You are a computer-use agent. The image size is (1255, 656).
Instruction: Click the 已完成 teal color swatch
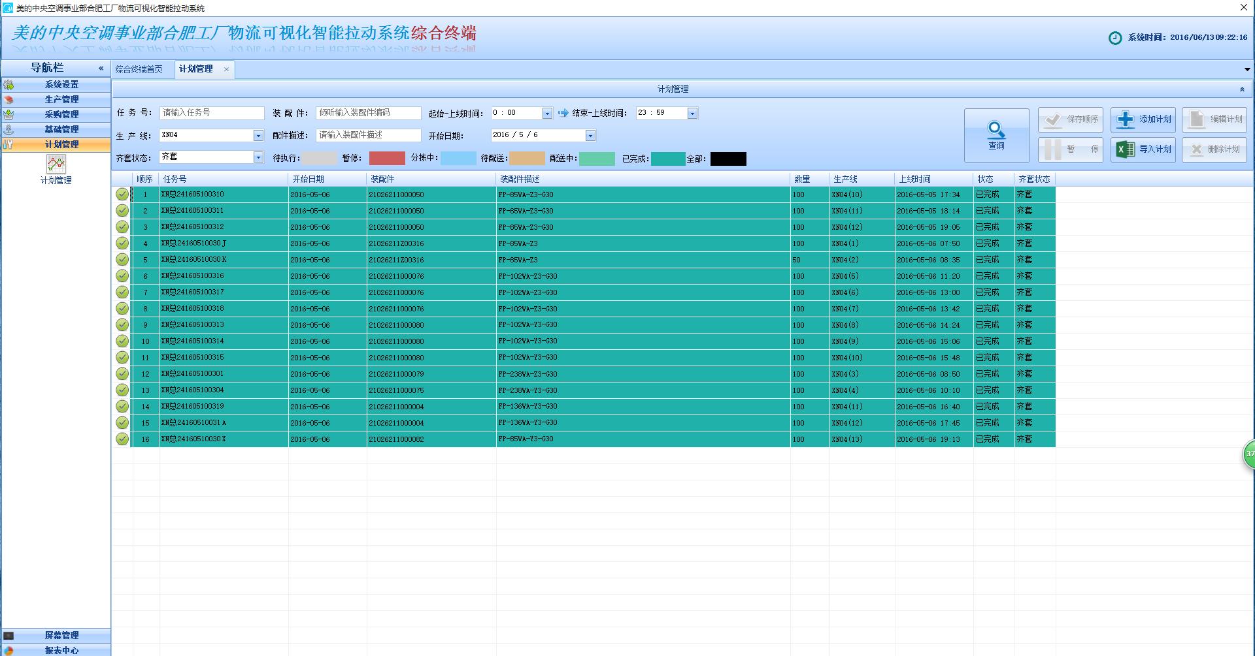[668, 159]
